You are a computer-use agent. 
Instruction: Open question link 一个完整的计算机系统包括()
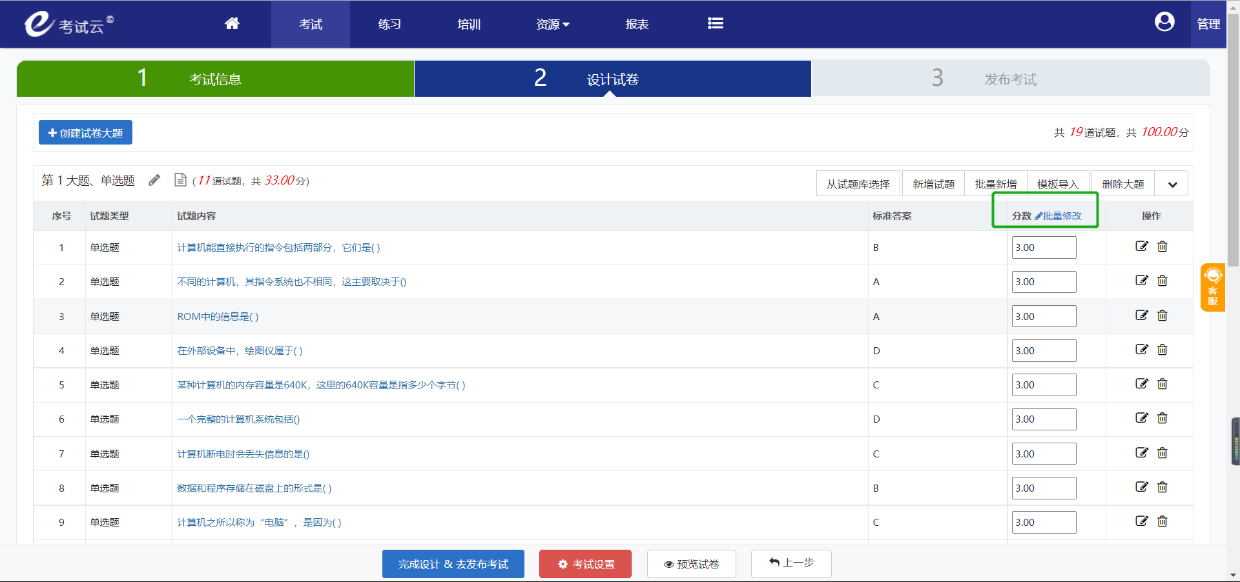coord(238,419)
